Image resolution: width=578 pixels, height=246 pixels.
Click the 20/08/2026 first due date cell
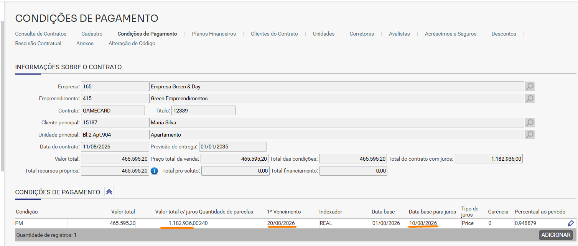[281, 223]
